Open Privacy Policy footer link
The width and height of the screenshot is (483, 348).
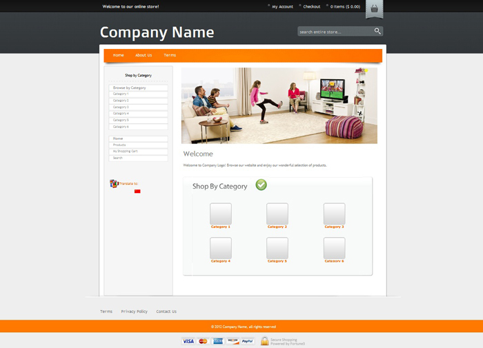coord(134,311)
